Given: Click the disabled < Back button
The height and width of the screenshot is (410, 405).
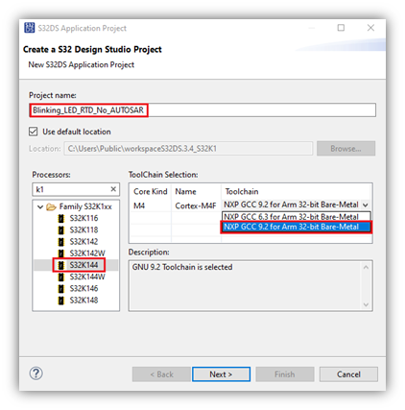Looking at the screenshot, I should pyautogui.click(x=161, y=374).
